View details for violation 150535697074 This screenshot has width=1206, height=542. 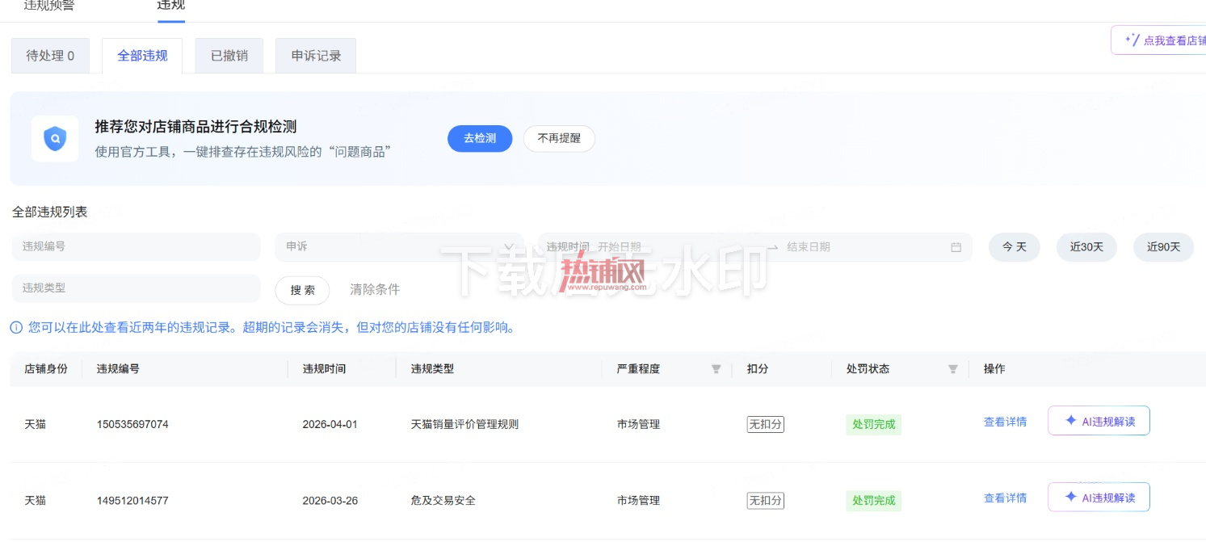[x=1005, y=422]
